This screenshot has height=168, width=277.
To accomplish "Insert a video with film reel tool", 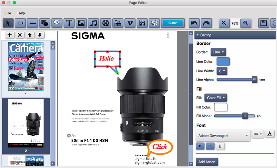I will pyautogui.click(x=106, y=23).
